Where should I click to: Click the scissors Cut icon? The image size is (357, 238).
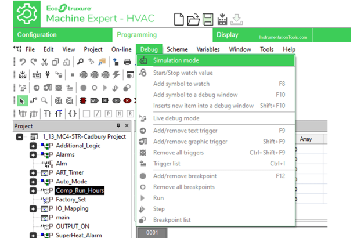pyautogui.click(x=44, y=62)
